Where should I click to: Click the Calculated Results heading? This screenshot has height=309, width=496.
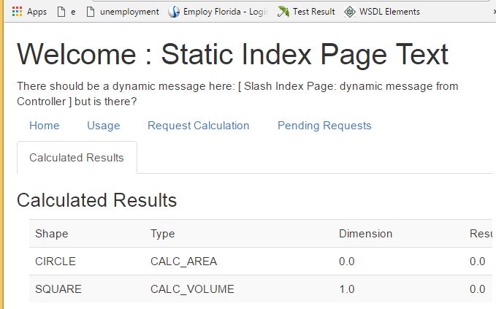pyautogui.click(x=96, y=200)
